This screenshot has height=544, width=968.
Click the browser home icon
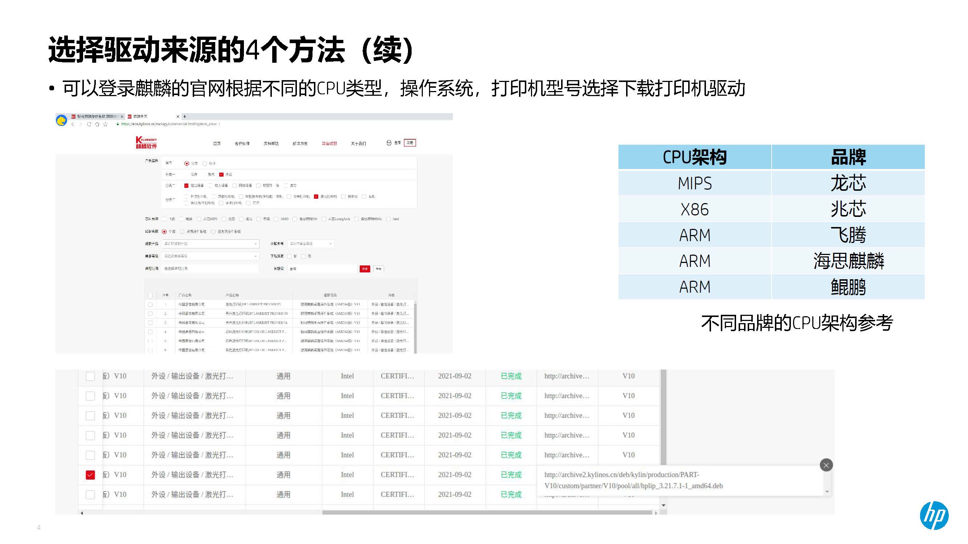97,124
